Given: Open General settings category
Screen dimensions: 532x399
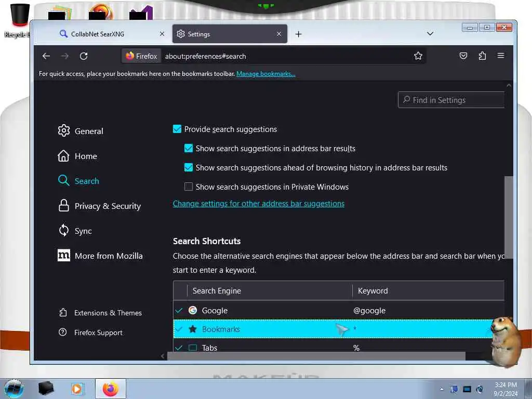Looking at the screenshot, I should coord(81,131).
